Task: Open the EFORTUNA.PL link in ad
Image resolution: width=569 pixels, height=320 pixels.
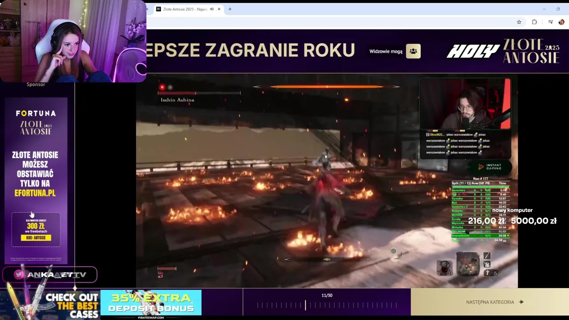Action: tap(35, 193)
